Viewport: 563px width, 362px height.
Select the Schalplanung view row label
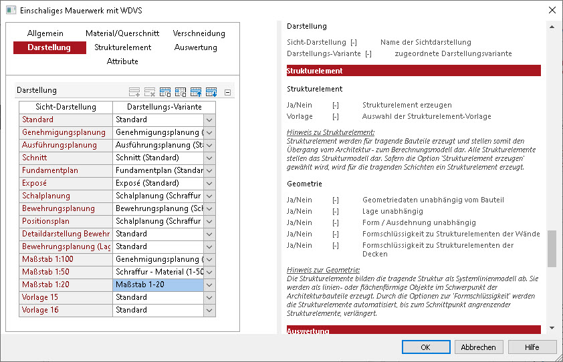pos(66,196)
